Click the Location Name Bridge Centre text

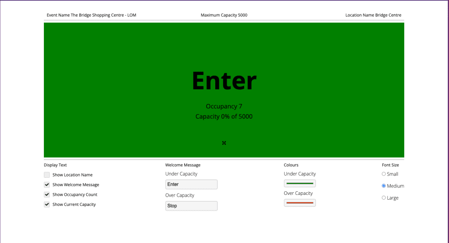[373, 15]
